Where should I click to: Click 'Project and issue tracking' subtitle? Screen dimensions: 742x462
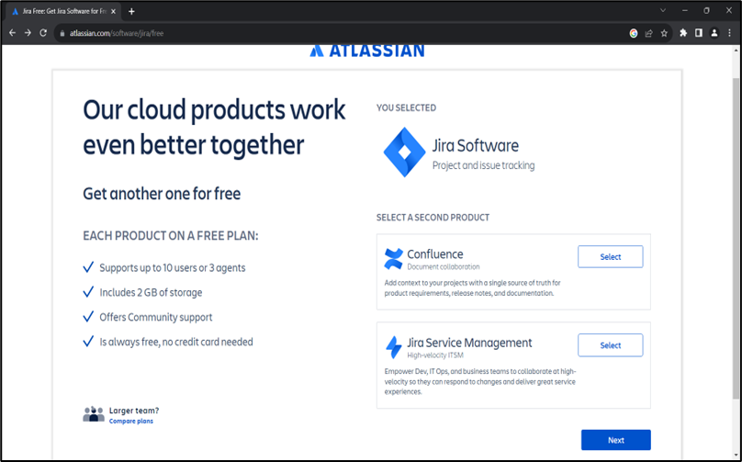(x=483, y=165)
